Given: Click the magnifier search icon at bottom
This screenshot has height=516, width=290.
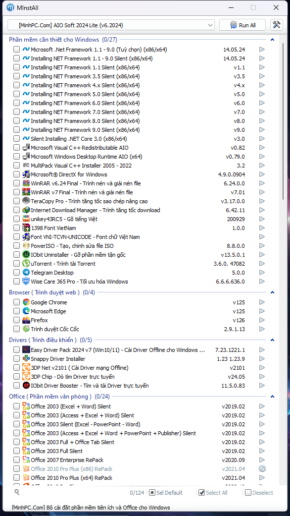Looking at the screenshot, I should [17, 492].
